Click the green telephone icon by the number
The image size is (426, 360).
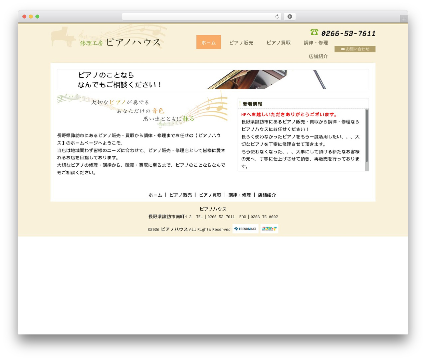click(x=314, y=32)
